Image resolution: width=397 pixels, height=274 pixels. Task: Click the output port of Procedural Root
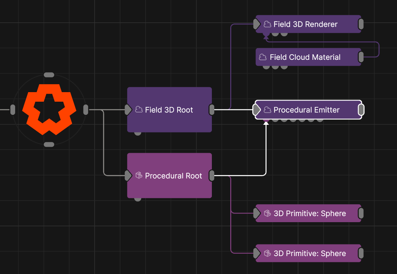pyautogui.click(x=212, y=175)
